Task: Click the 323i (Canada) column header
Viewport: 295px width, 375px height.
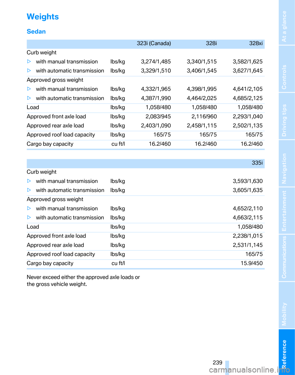Action: pos(154,43)
